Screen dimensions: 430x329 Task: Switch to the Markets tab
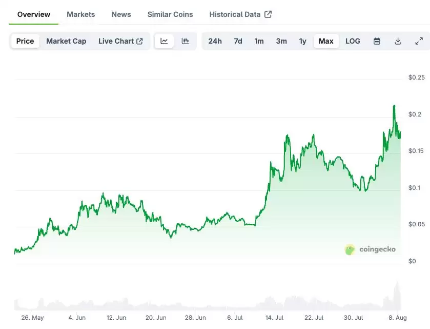coord(81,14)
